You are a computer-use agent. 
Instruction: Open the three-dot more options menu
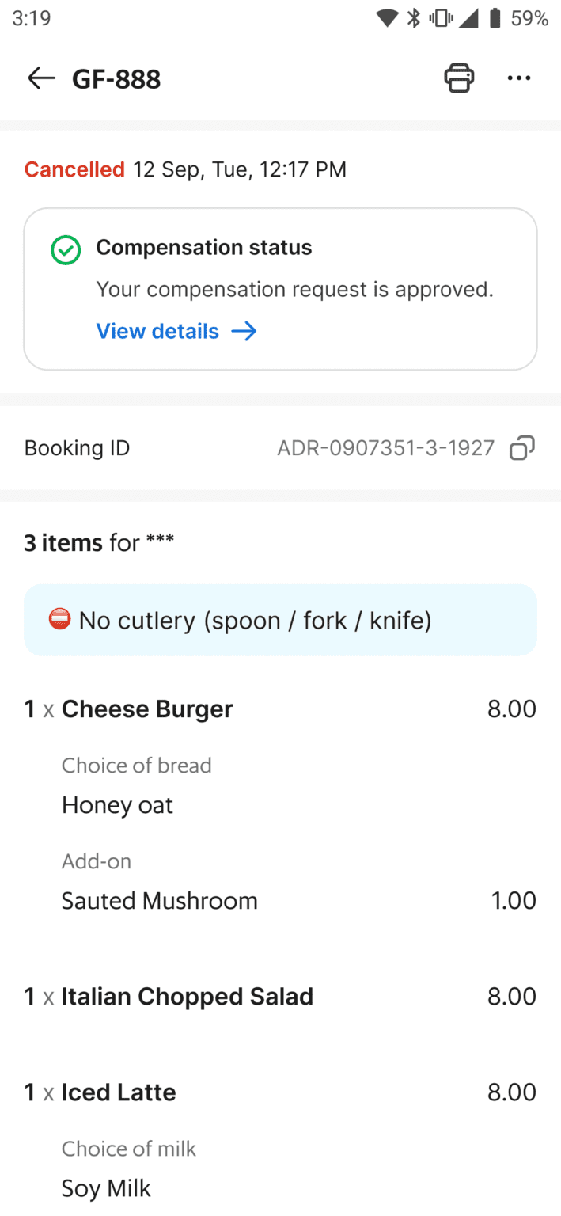pos(519,78)
